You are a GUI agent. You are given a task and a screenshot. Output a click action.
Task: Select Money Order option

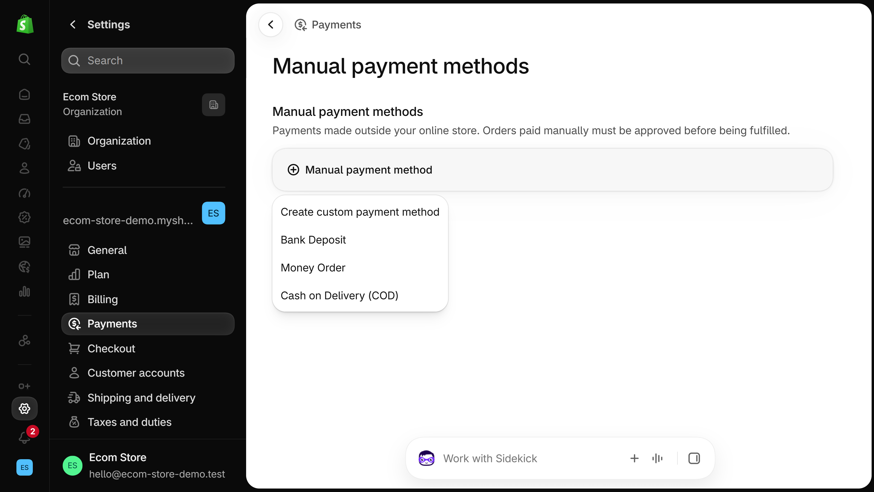tap(360, 268)
